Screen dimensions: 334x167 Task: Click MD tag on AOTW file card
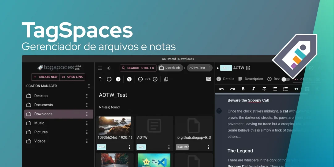pos(141,147)
